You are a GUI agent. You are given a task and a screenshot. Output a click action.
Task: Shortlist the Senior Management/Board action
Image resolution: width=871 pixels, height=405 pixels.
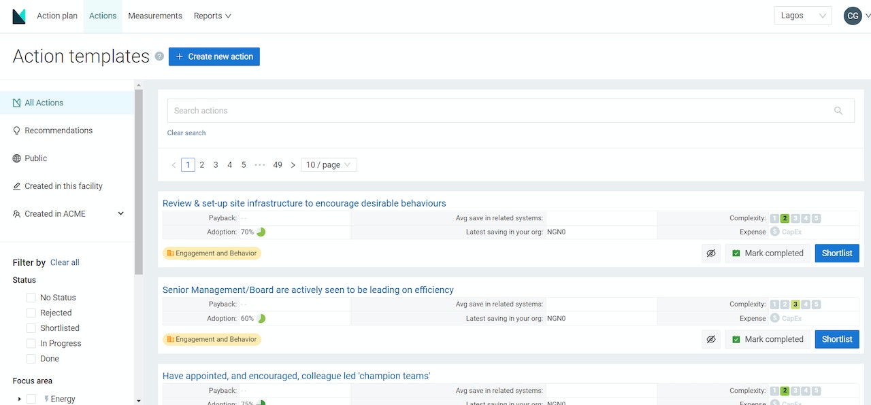pyautogui.click(x=837, y=339)
